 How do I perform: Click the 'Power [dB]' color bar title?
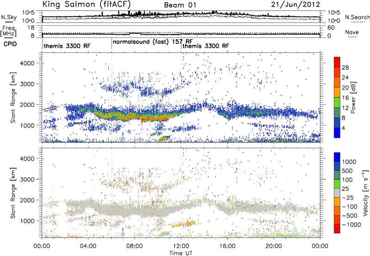pos(353,98)
